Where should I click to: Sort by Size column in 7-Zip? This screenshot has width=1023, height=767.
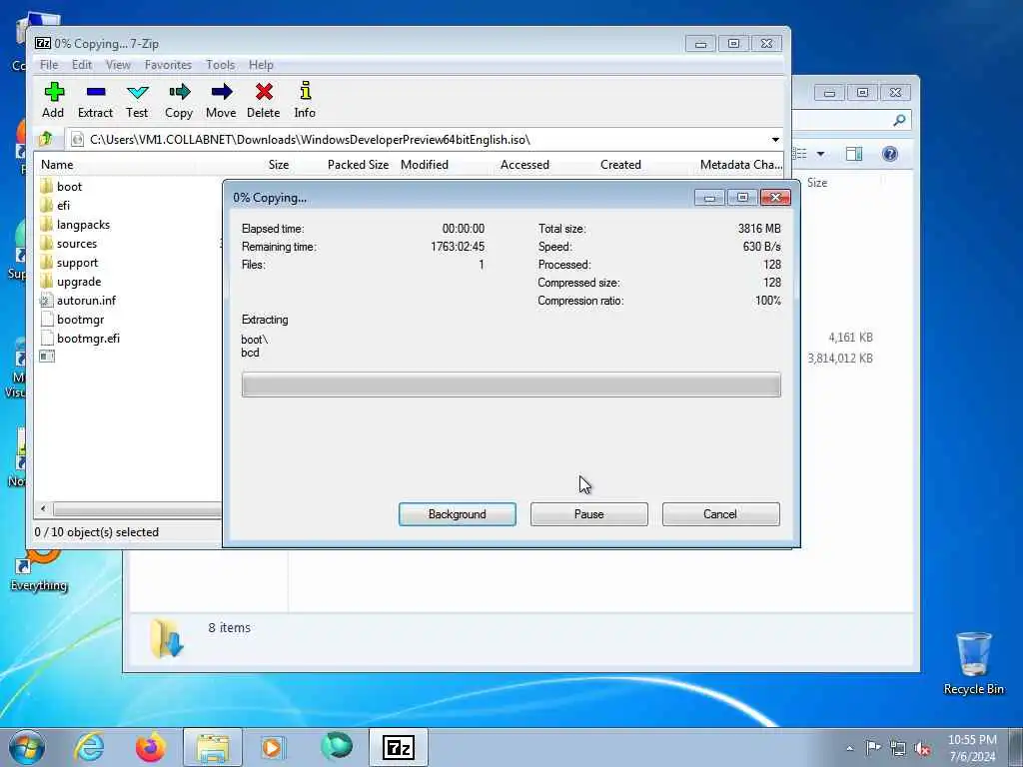coord(279,165)
